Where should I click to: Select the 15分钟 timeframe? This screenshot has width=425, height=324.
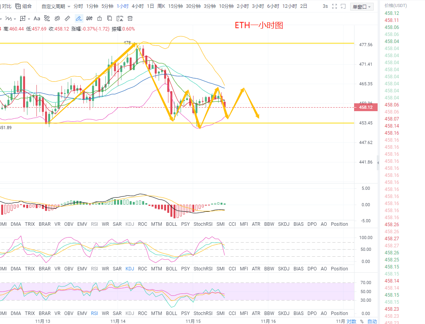click(175, 6)
